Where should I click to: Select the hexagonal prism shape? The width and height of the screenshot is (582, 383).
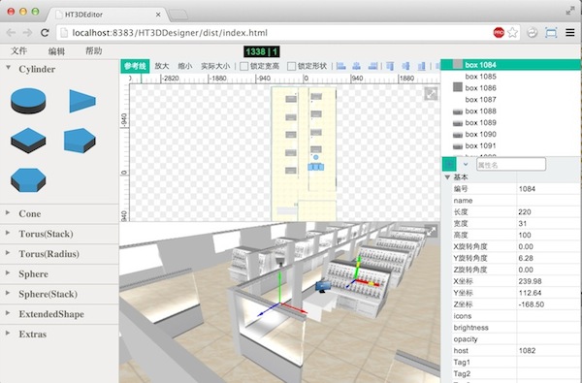[28, 180]
